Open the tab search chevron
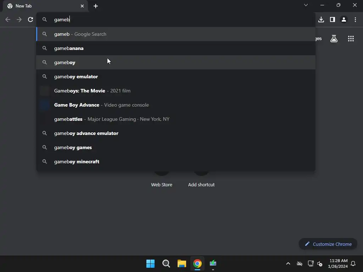363x272 pixels. (306, 5)
